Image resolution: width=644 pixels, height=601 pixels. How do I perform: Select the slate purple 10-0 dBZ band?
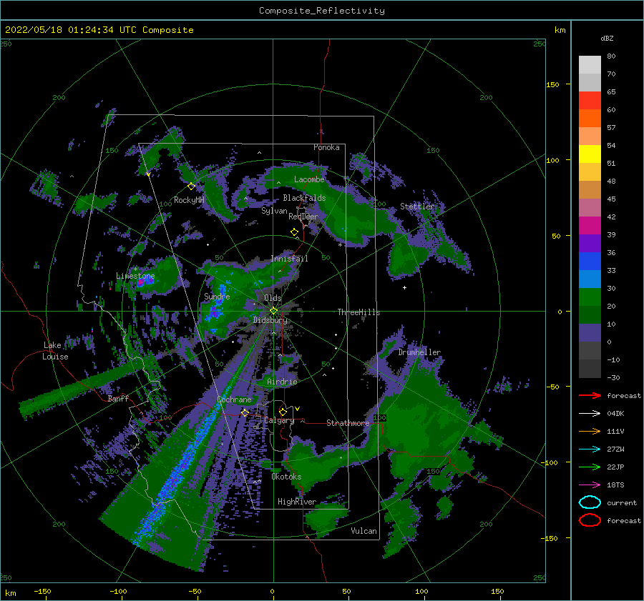coord(590,333)
